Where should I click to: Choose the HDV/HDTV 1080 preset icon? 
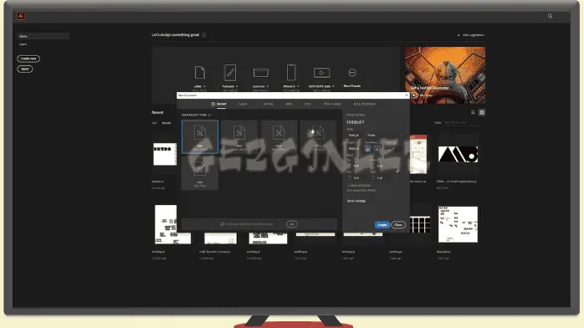321,73
